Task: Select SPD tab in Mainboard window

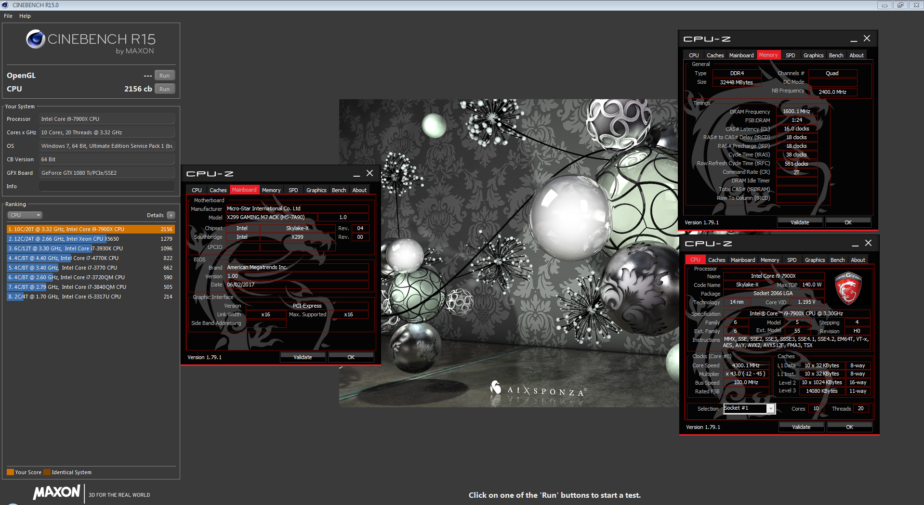Action: coord(293,190)
